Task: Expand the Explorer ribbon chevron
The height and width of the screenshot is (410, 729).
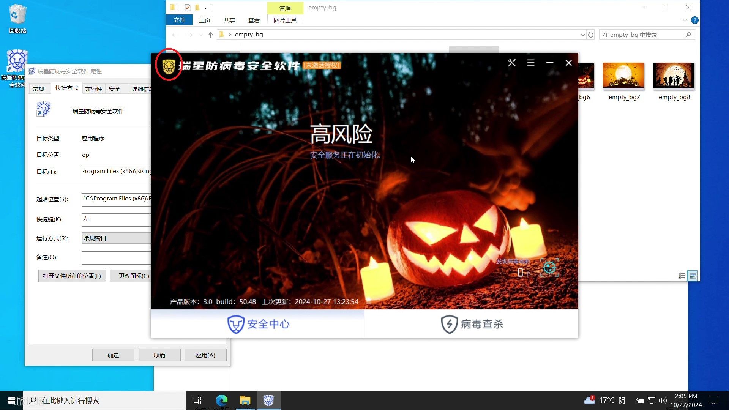Action: [x=685, y=20]
